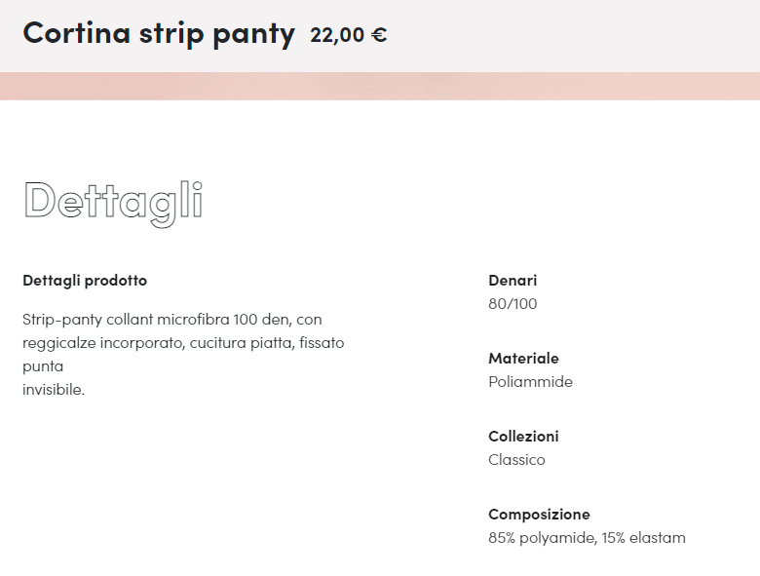This screenshot has width=760, height=576.
Task: Click the word punta in description
Action: pos(43,366)
